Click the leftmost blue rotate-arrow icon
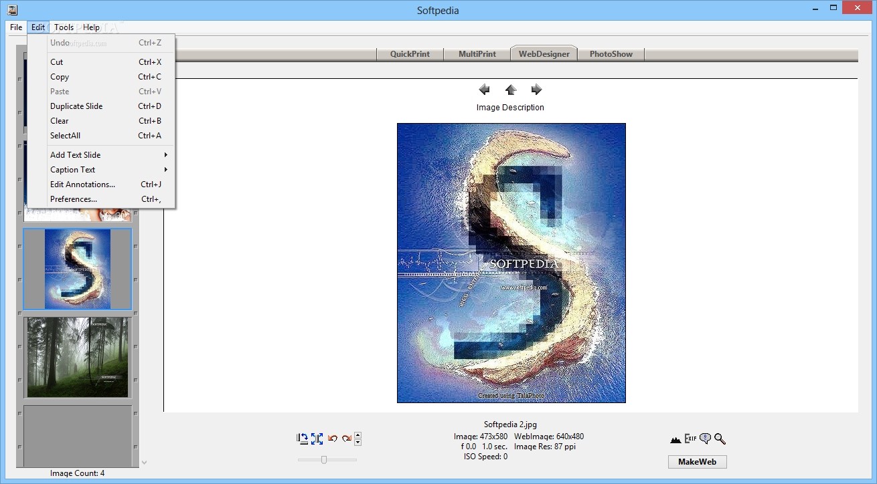This screenshot has width=877, height=484. coord(303,439)
